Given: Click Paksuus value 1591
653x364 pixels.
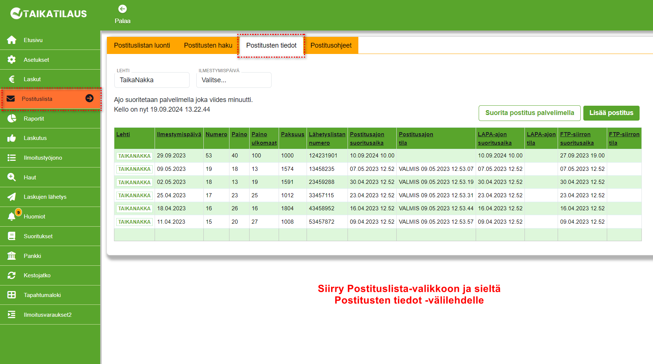Looking at the screenshot, I should (288, 182).
